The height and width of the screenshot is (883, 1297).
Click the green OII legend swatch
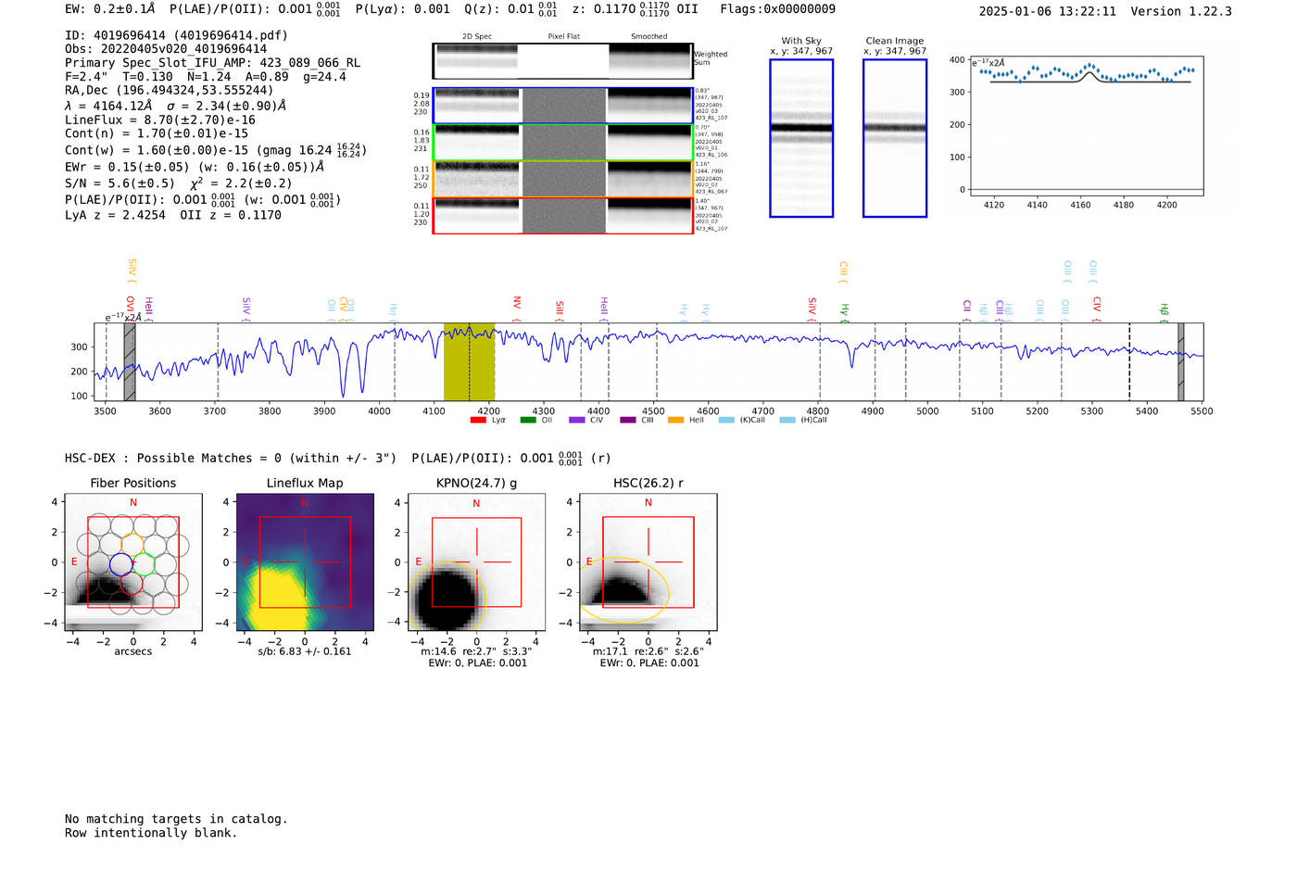pyautogui.click(x=528, y=420)
